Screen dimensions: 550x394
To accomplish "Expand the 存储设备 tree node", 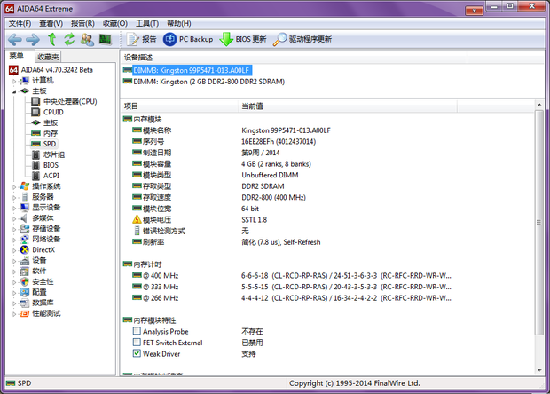I will [x=14, y=230].
